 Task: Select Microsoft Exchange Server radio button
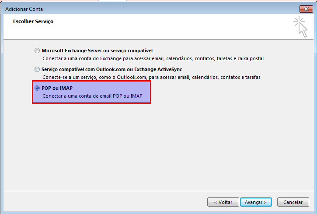pos(37,51)
